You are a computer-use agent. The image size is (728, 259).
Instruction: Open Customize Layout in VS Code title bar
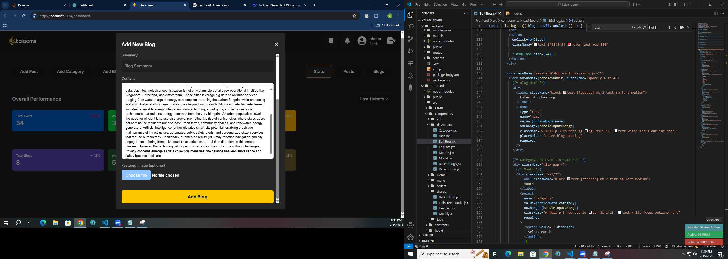(x=670, y=4)
